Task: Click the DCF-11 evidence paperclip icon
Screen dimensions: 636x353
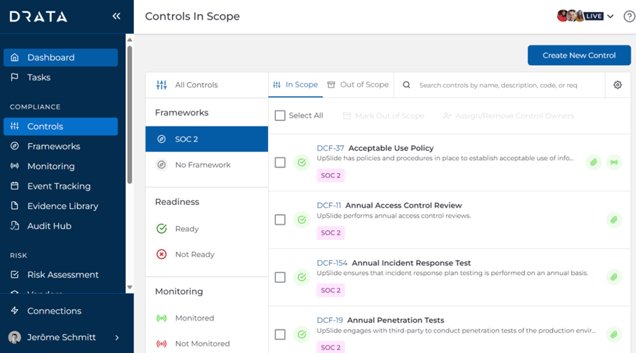Action: tap(614, 220)
